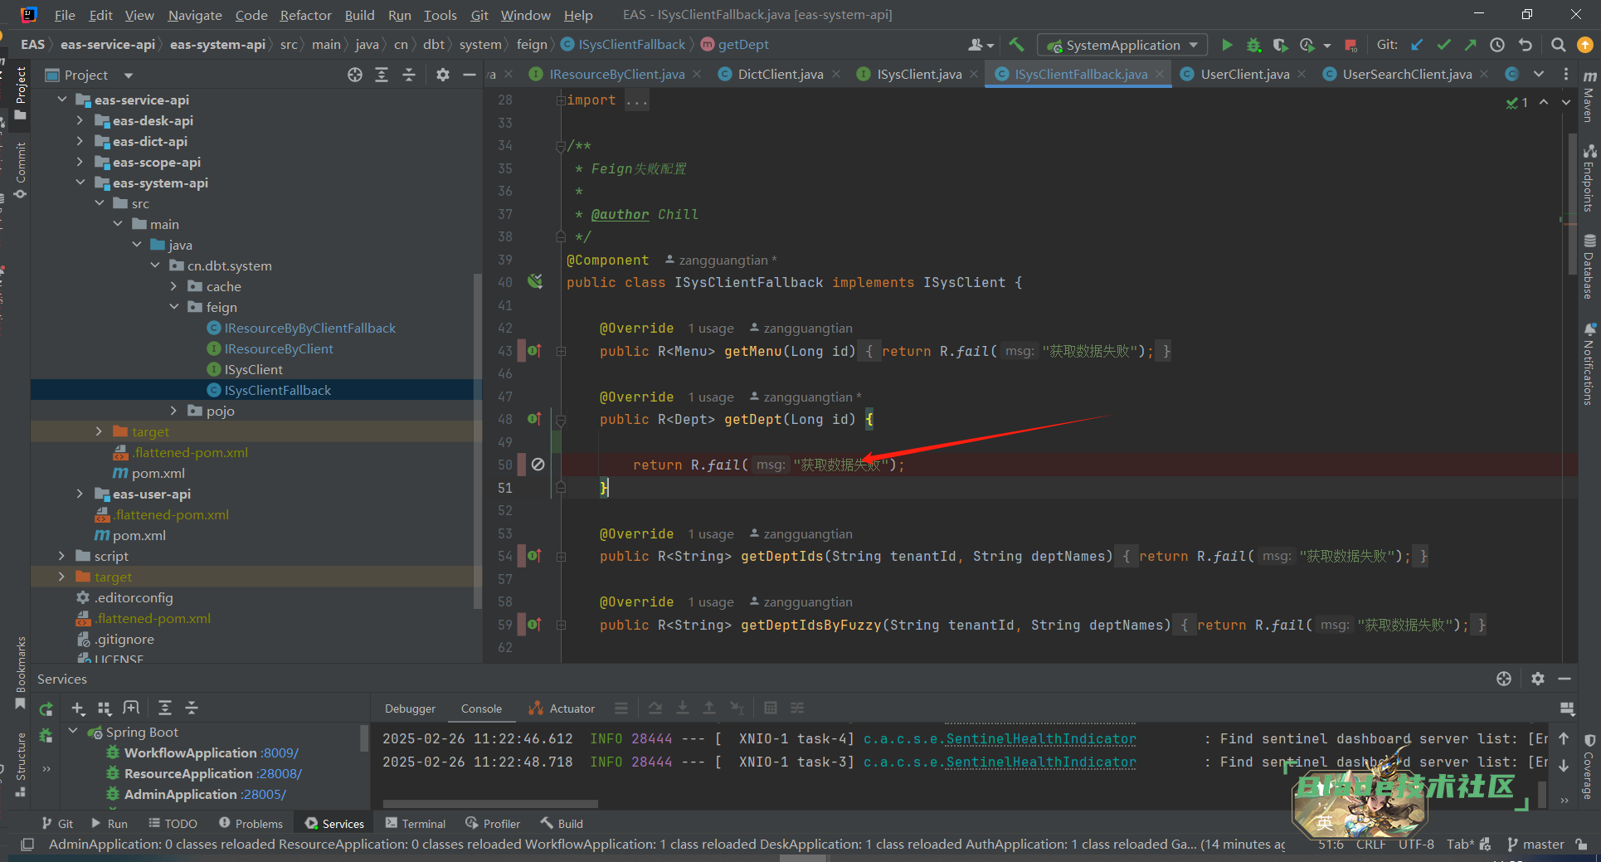The width and height of the screenshot is (1601, 862).
Task: Run with coverage shield icon
Action: pos(1280,45)
